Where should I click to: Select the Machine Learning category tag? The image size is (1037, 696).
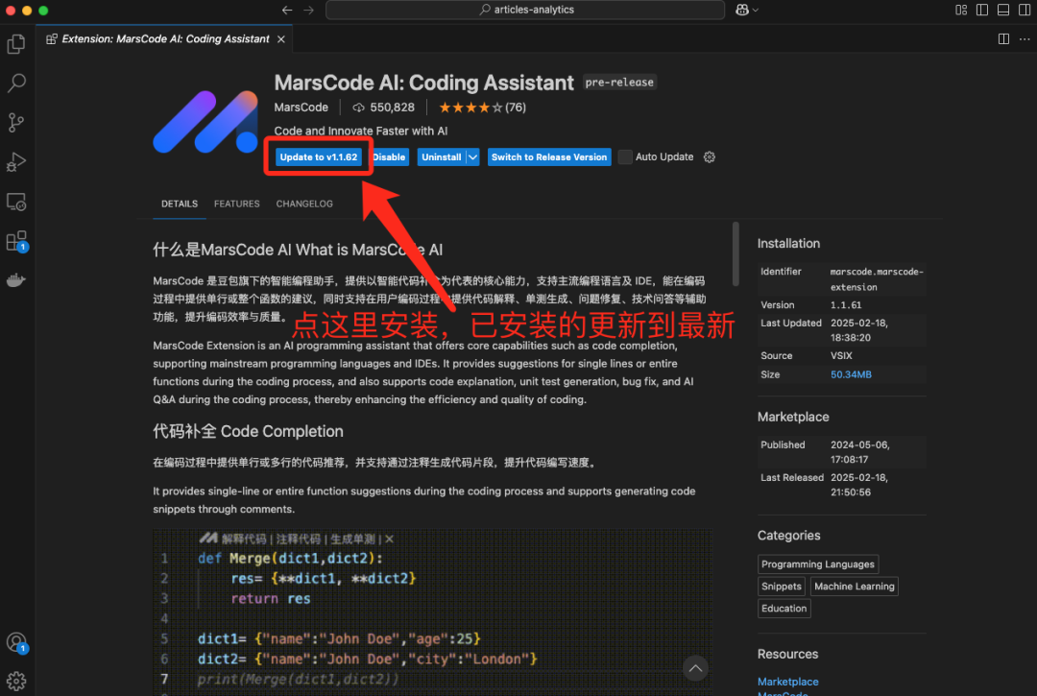point(854,587)
